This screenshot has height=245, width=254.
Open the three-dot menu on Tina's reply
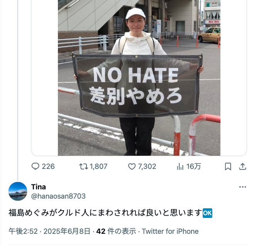[x=242, y=187]
